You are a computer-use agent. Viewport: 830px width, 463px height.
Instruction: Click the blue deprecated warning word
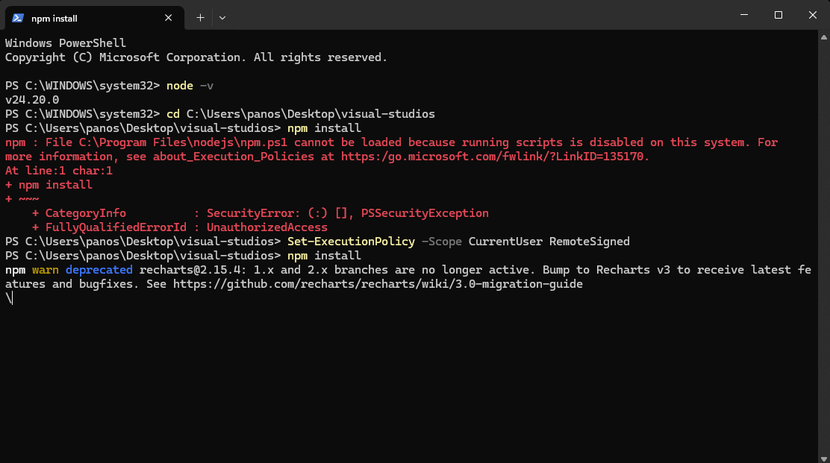[99, 270]
